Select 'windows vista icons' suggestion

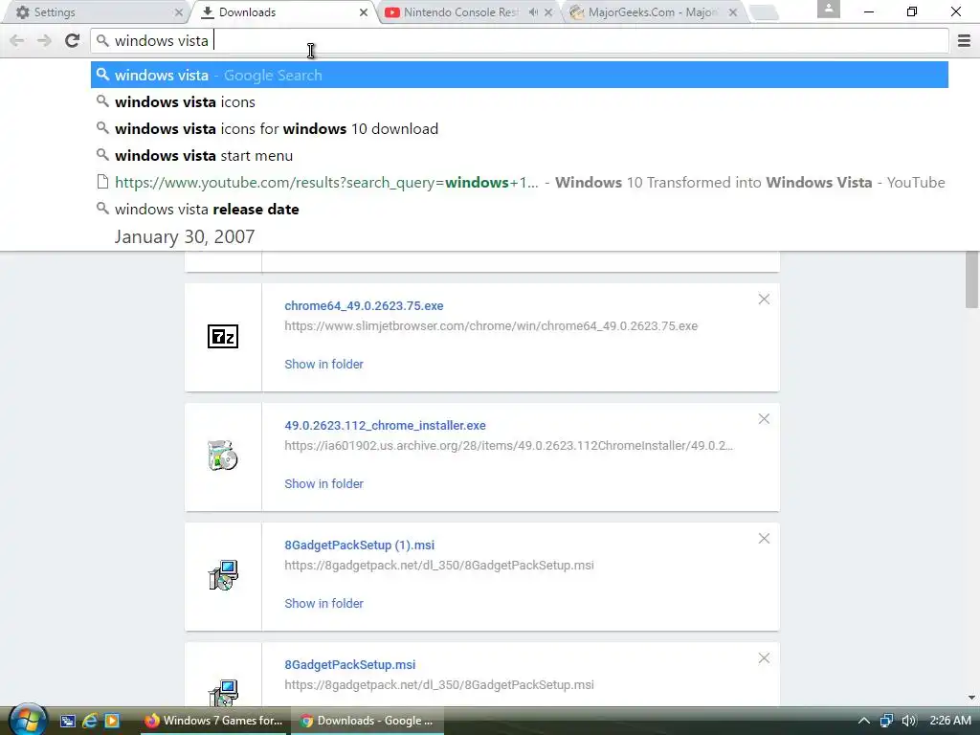pos(520,101)
